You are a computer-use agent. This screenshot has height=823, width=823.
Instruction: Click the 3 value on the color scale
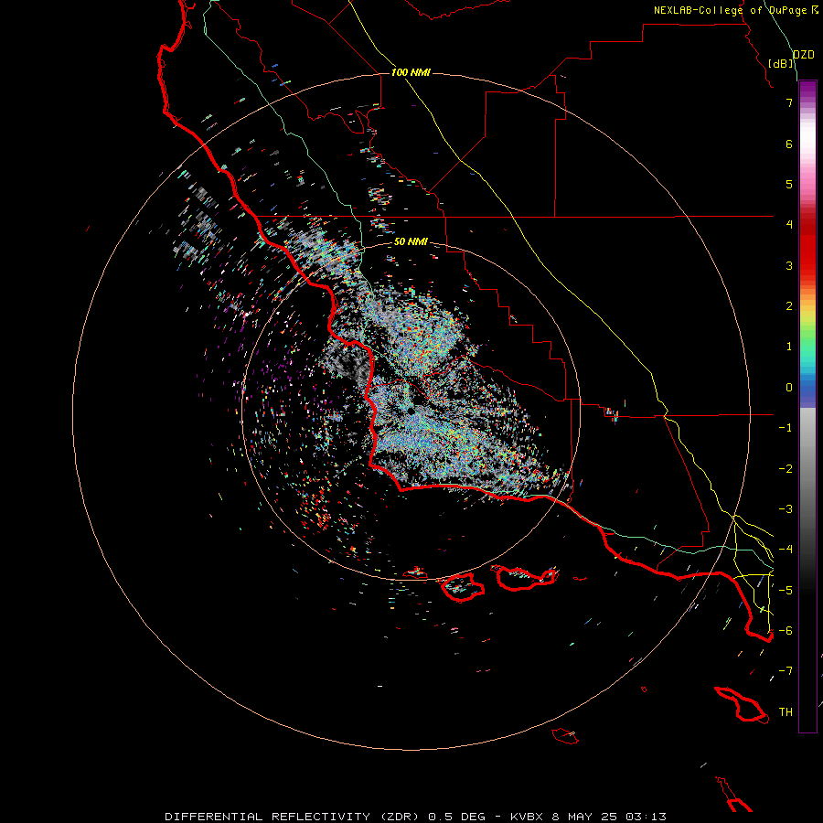pos(789,265)
